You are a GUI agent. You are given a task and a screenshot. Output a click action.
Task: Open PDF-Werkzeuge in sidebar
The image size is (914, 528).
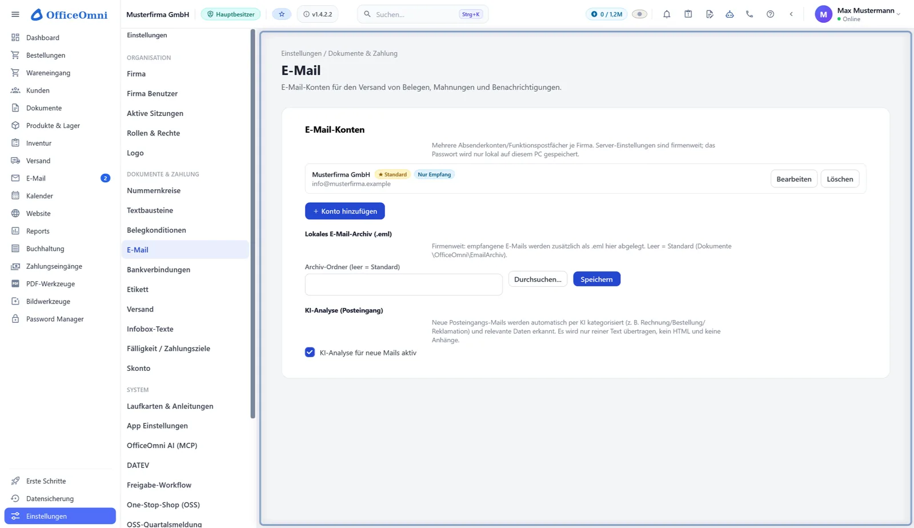coord(60,284)
